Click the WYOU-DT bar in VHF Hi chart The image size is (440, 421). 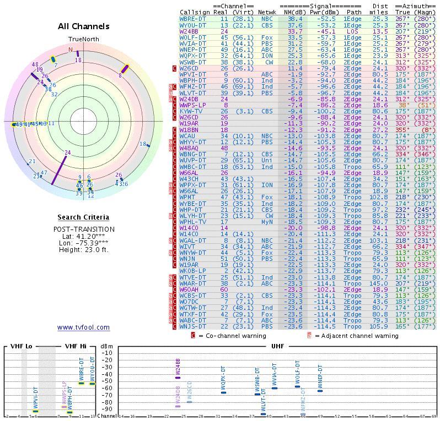tap(93, 384)
